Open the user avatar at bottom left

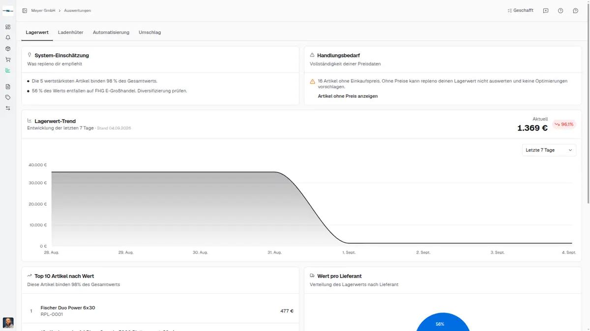(x=8, y=323)
